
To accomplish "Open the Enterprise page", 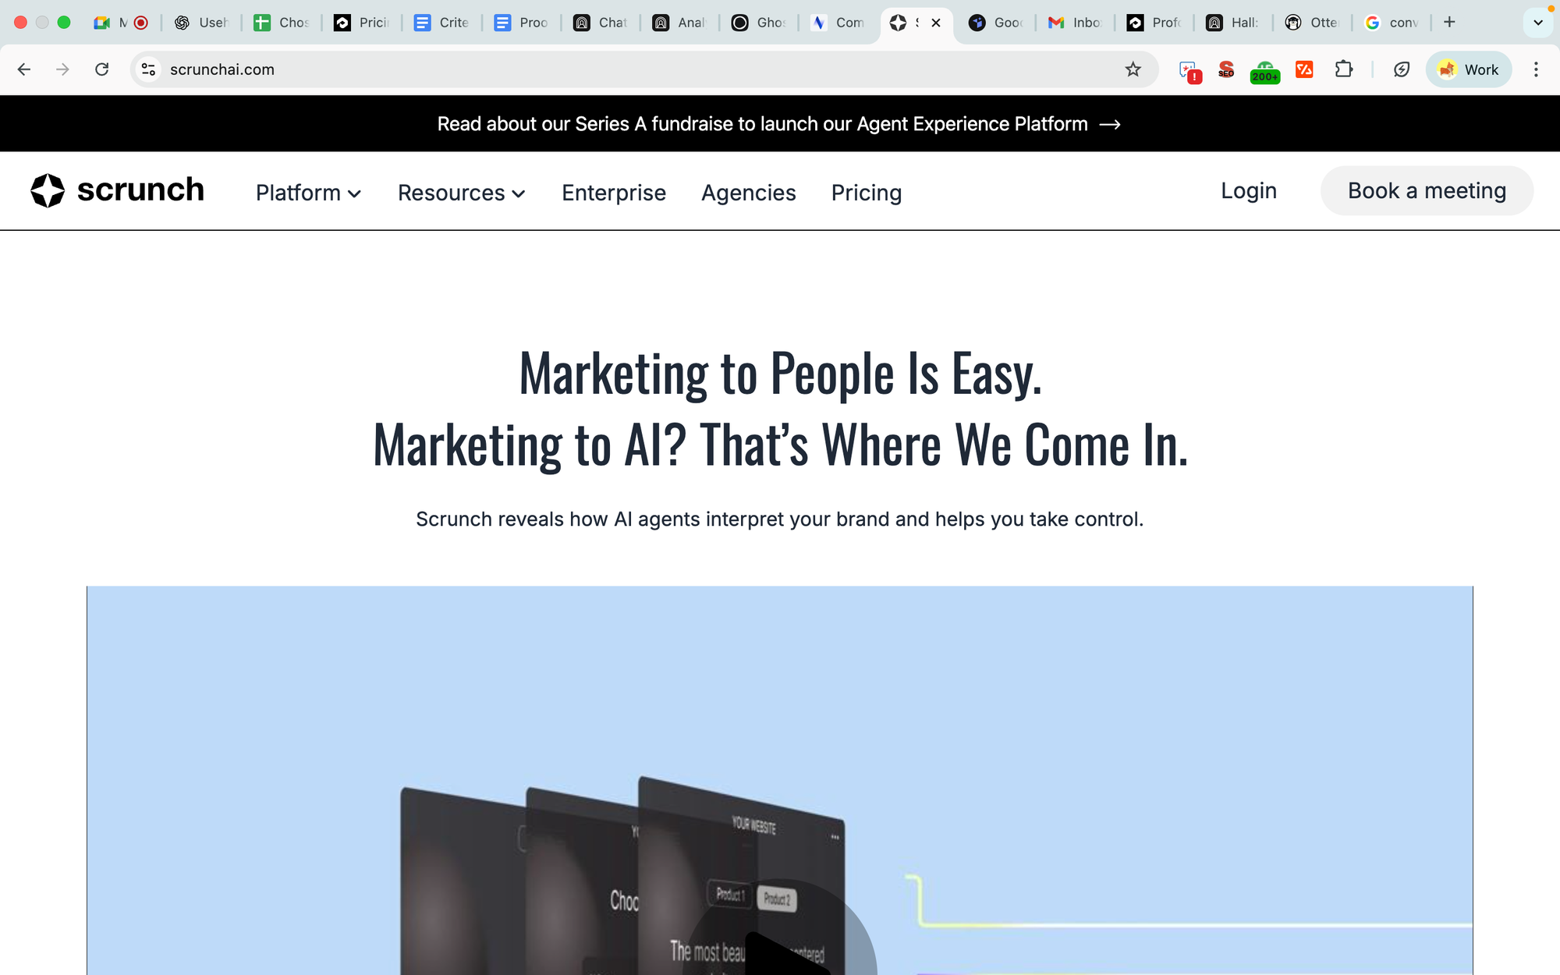I will (x=614, y=193).
